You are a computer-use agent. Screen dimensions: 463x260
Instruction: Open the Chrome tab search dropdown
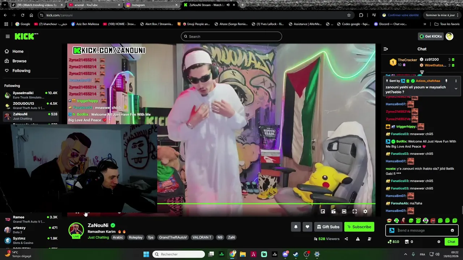coord(5,5)
